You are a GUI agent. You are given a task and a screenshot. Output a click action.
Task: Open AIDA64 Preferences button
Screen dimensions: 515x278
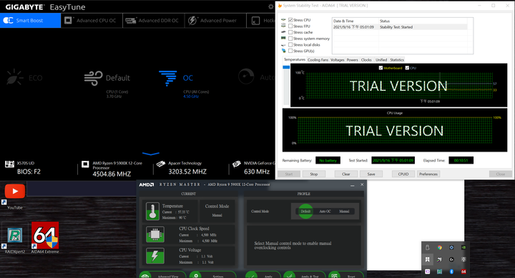tap(428, 174)
